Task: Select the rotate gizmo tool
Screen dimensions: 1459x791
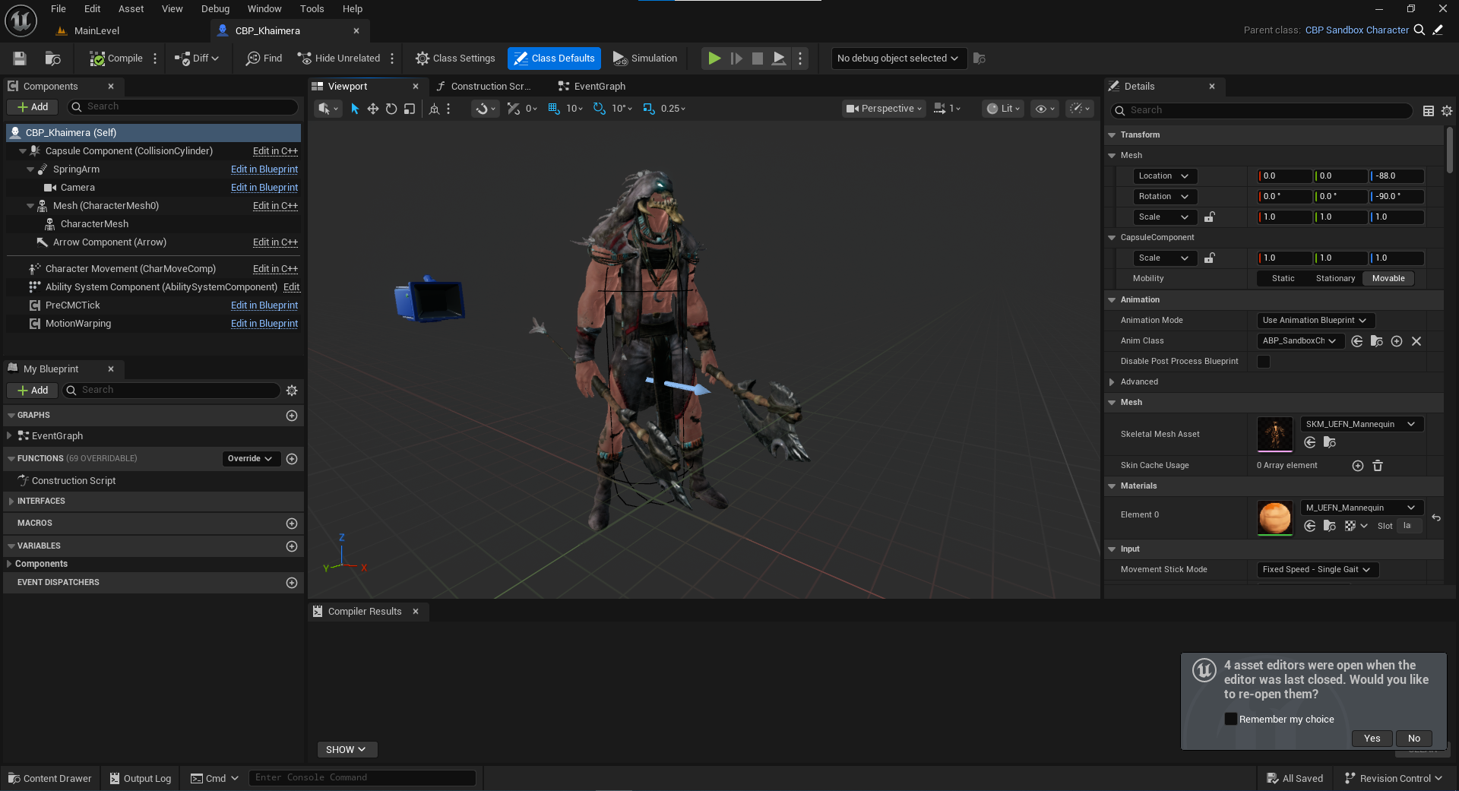Action: pyautogui.click(x=391, y=109)
